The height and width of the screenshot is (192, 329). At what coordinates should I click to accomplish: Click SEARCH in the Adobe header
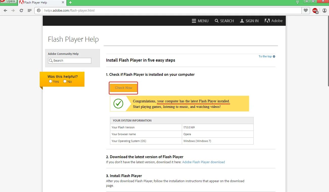point(224,21)
